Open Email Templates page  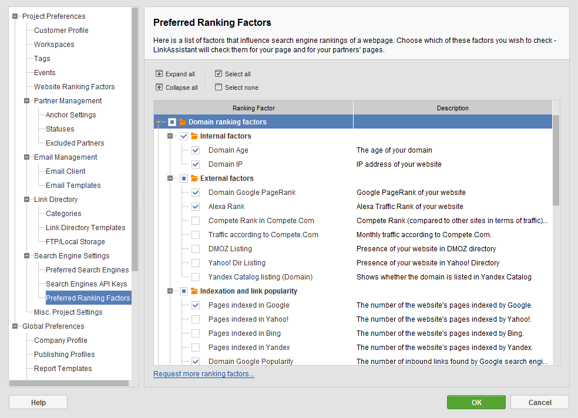point(73,186)
